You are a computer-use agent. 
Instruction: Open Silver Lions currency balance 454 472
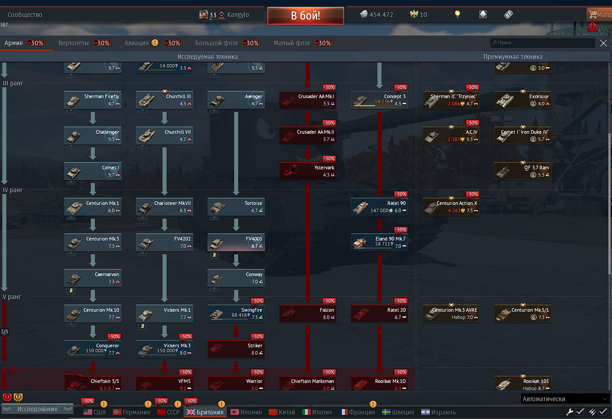[x=377, y=15]
